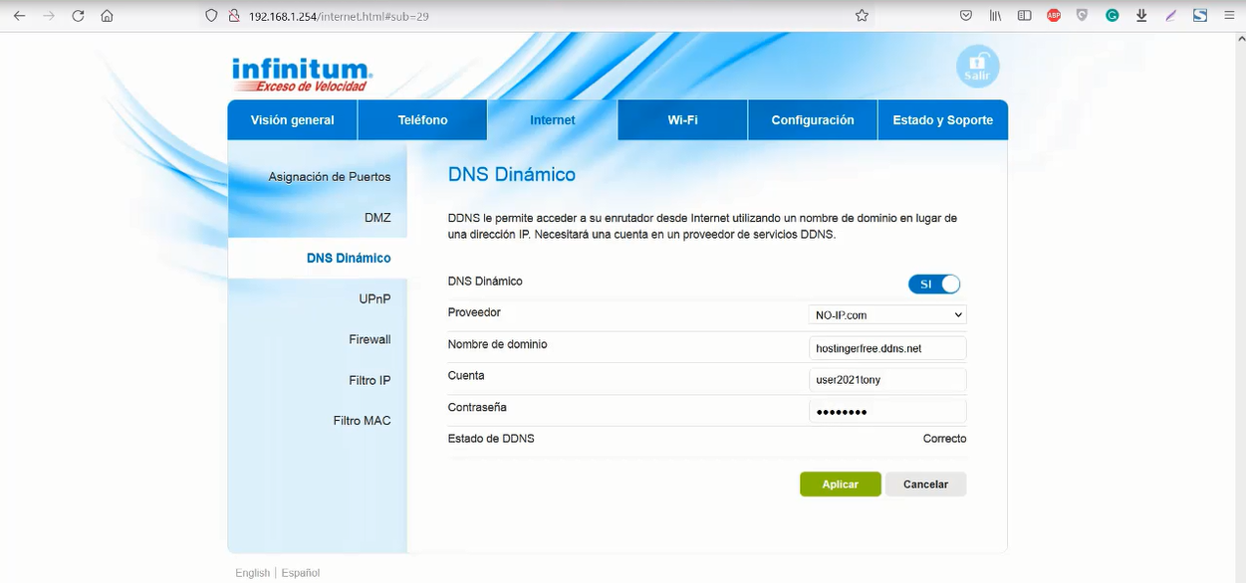Open browser downloads arrow icon
1246x583 pixels.
(x=1141, y=16)
